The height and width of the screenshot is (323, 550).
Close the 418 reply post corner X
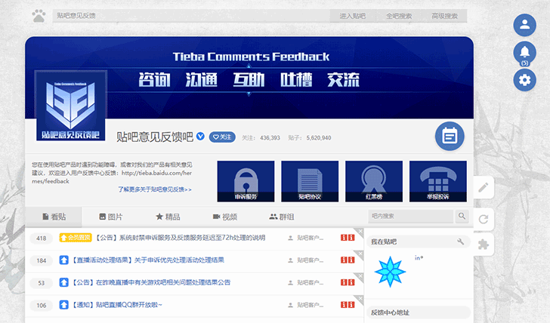click(x=360, y=231)
